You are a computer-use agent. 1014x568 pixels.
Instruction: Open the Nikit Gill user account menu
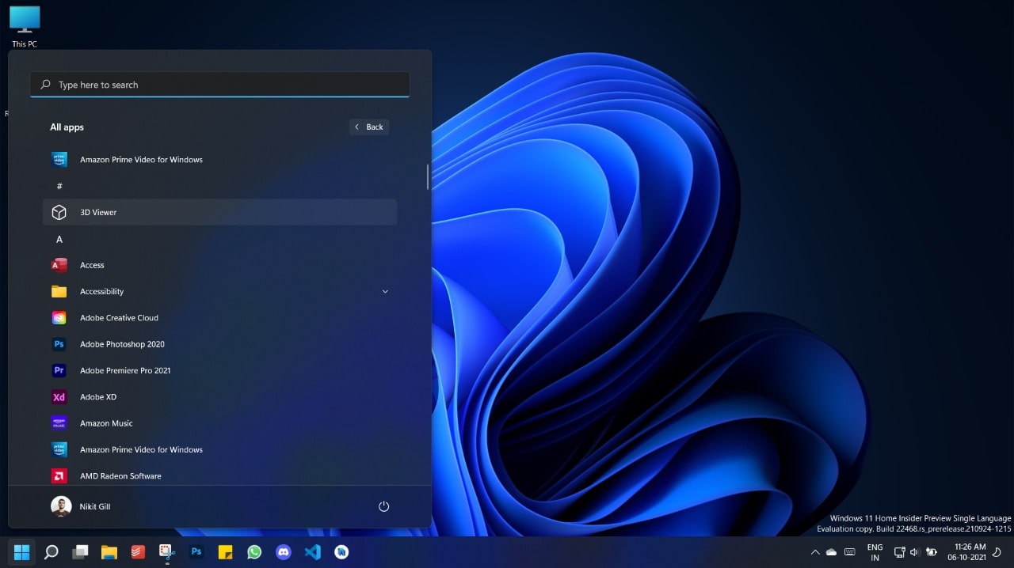point(81,506)
